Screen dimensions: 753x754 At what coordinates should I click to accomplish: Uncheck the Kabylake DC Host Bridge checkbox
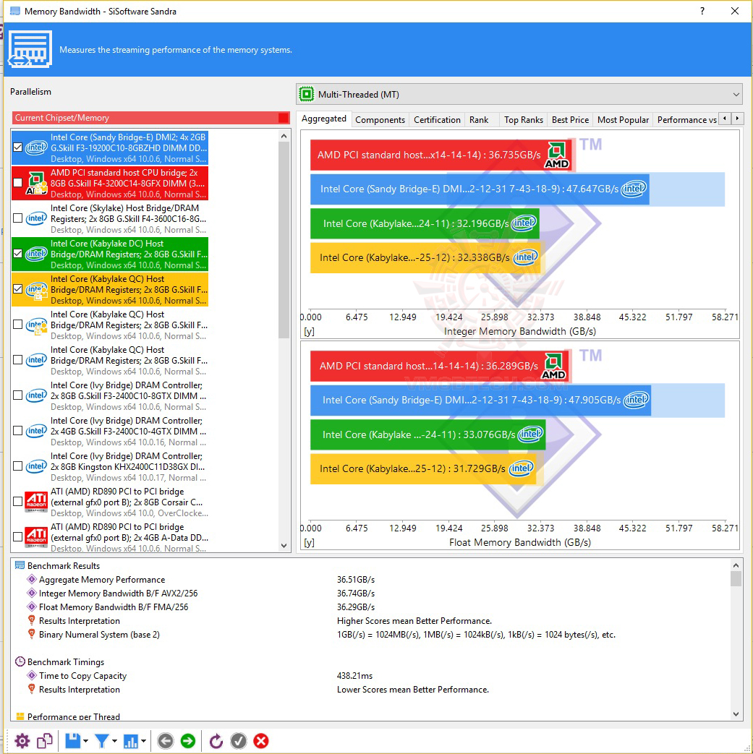coord(18,254)
